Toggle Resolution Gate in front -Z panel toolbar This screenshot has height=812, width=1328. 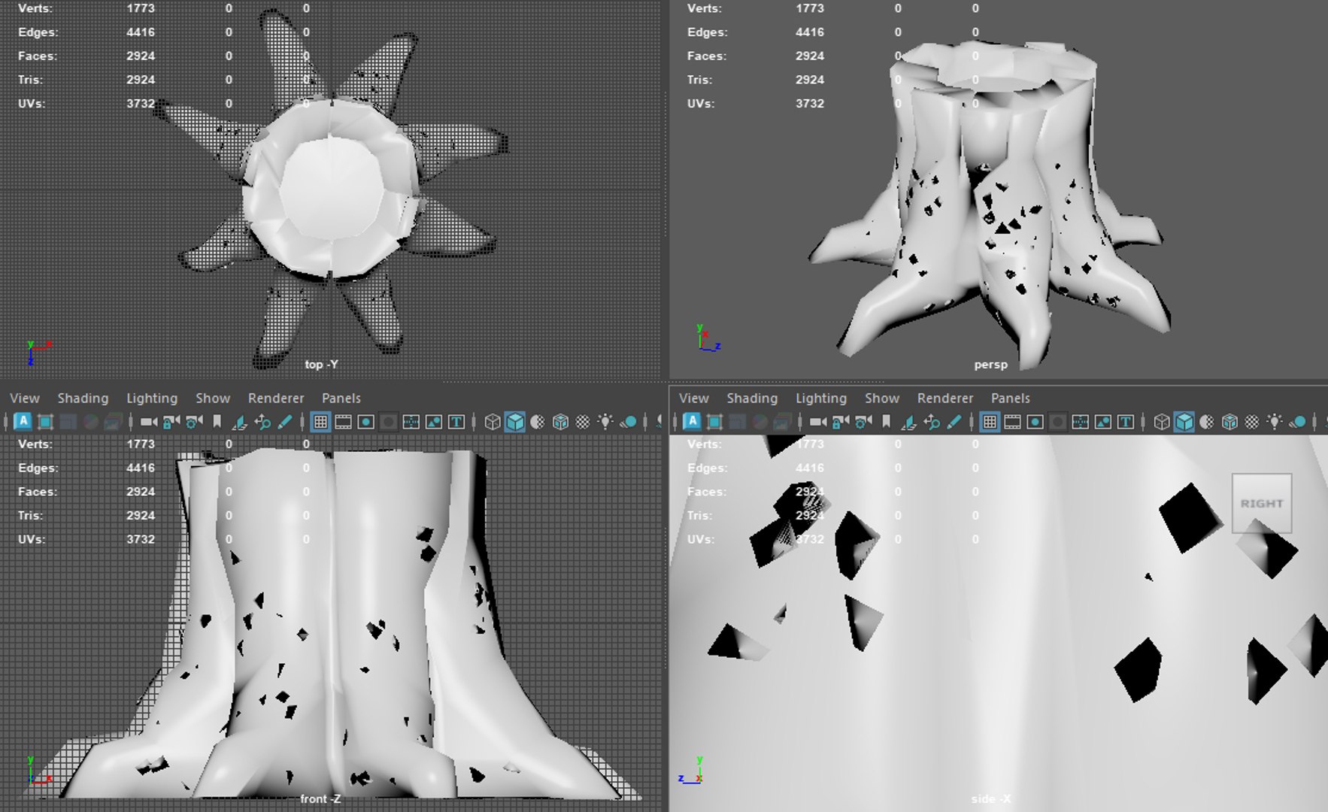point(365,422)
